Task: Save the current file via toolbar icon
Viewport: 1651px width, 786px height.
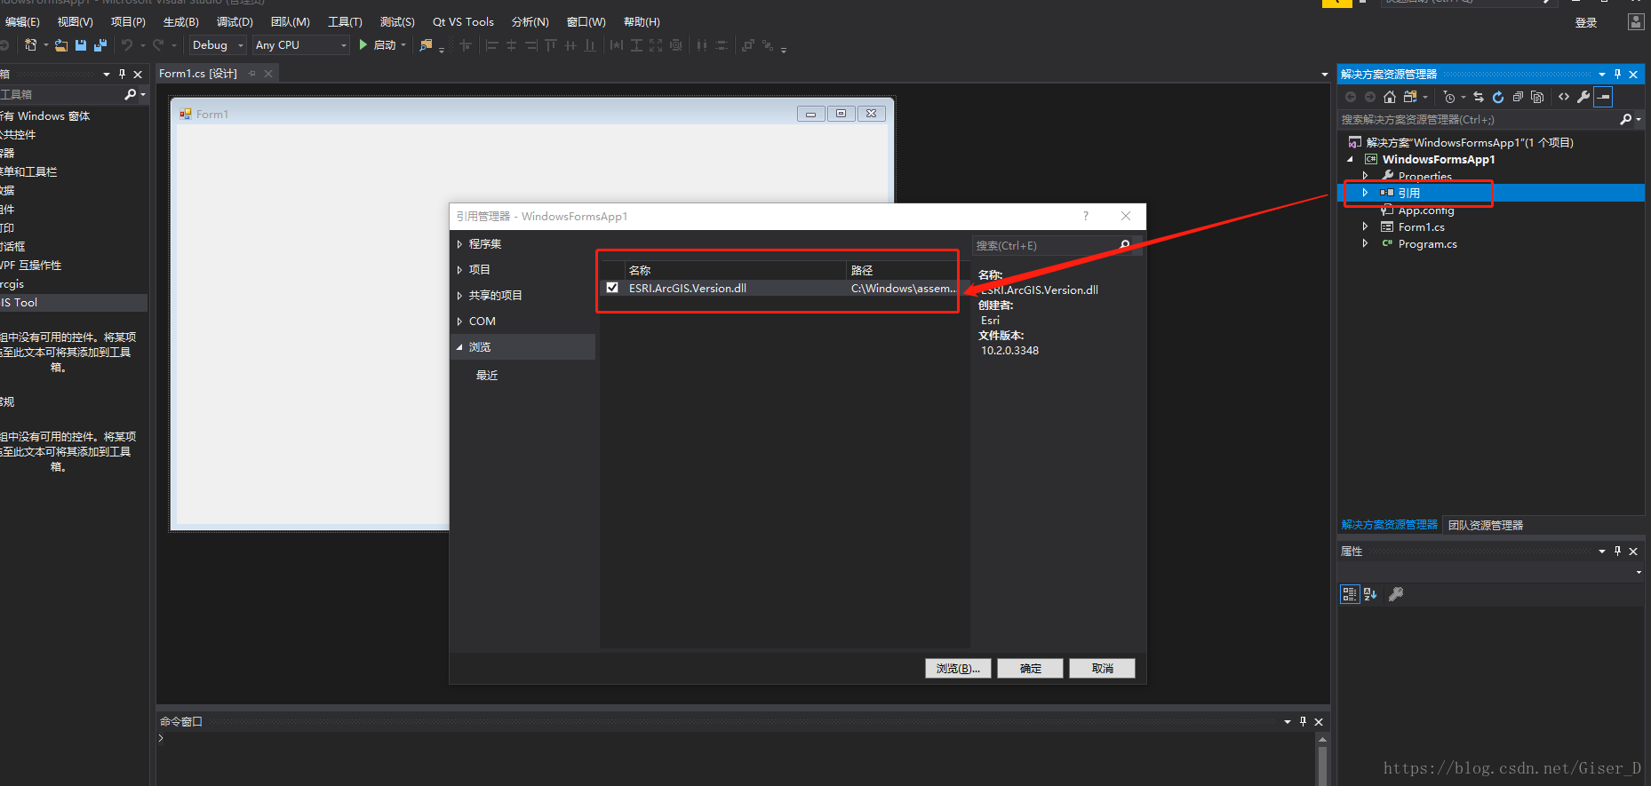Action: pos(81,45)
